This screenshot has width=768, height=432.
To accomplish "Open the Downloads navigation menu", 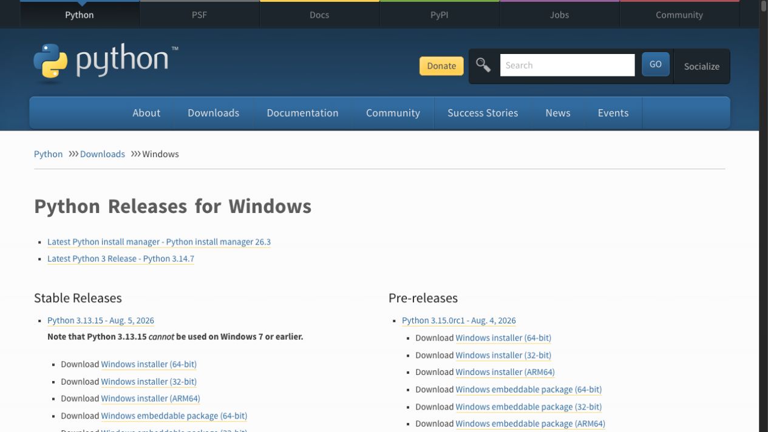I will point(213,113).
